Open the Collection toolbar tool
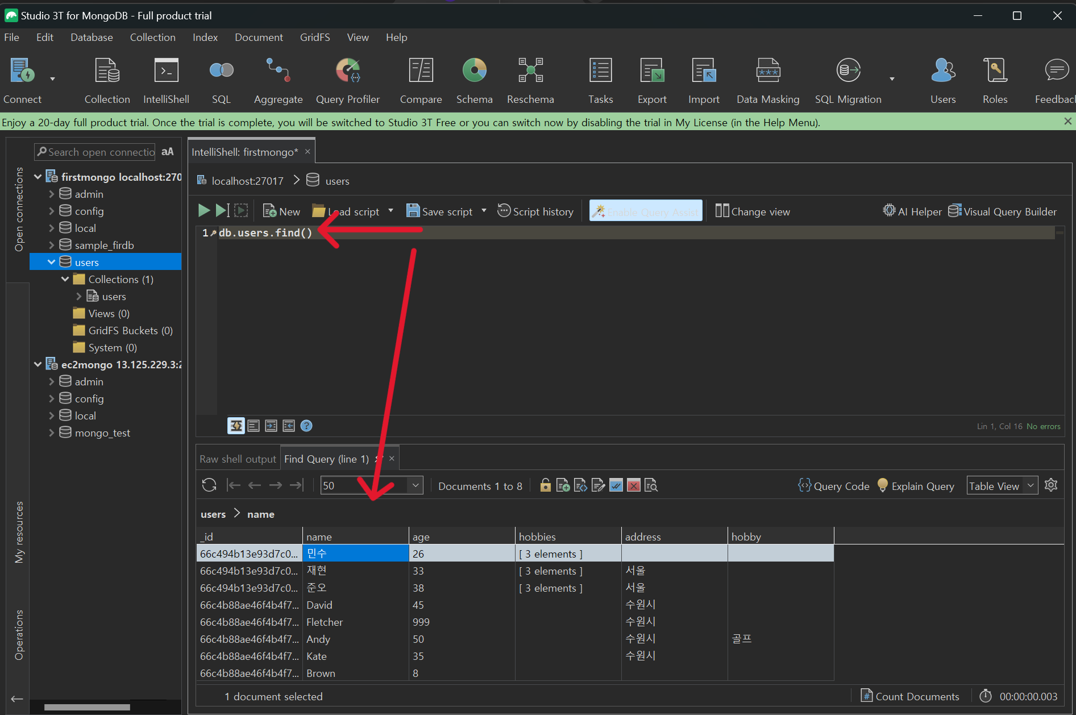Screen dimensions: 1076x715 pyautogui.click(x=107, y=81)
